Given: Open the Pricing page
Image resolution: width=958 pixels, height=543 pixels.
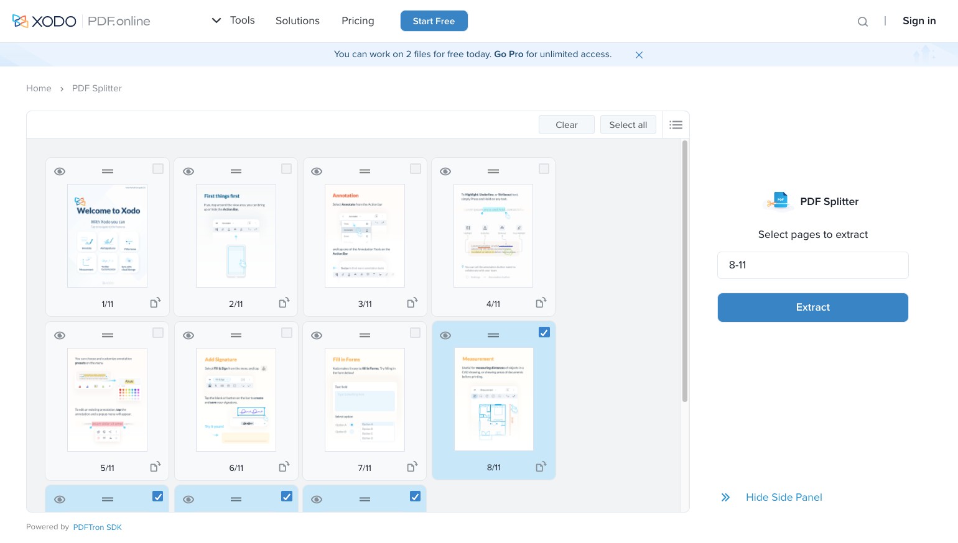Looking at the screenshot, I should click(358, 21).
